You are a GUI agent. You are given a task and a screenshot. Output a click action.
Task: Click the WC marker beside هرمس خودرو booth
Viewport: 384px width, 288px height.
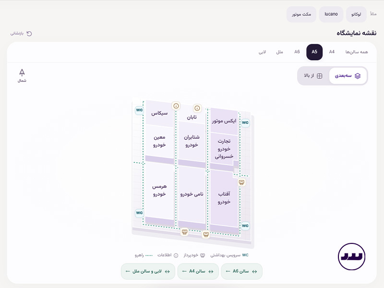(x=139, y=213)
